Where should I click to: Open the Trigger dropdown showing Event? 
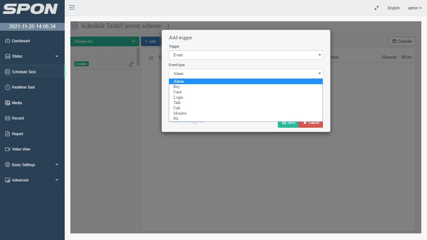[246, 55]
